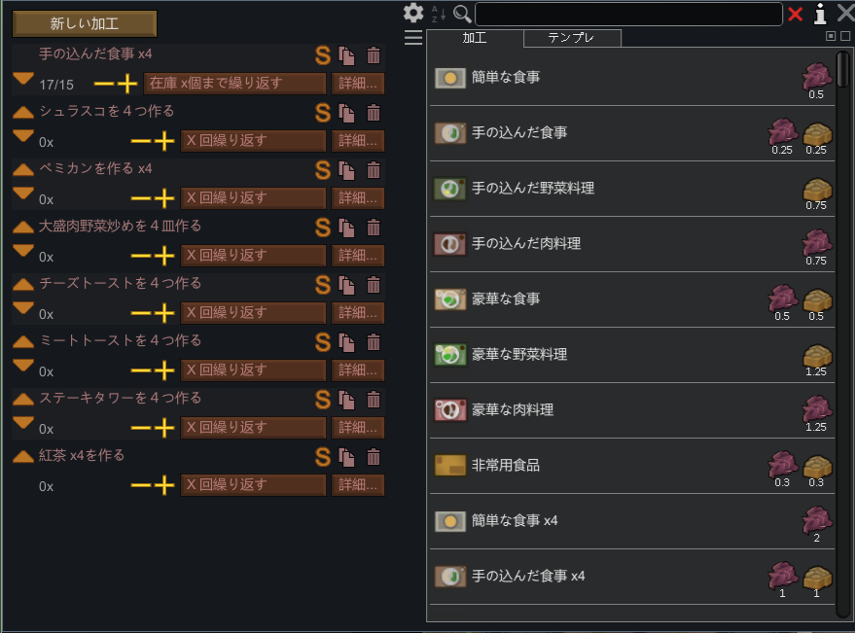
Task: Select 簡単な食事 x4 recipe
Action: 632,521
